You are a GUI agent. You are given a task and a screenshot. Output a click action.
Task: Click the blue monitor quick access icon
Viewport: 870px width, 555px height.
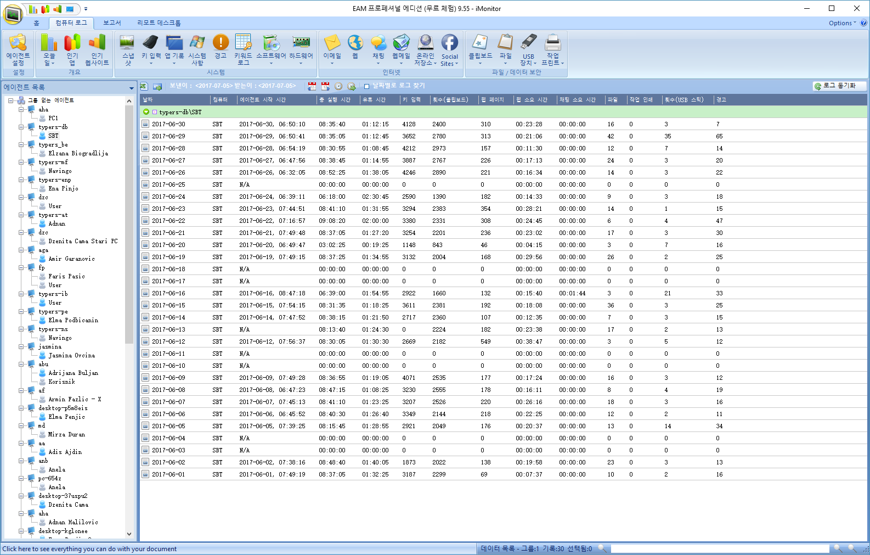point(70,9)
